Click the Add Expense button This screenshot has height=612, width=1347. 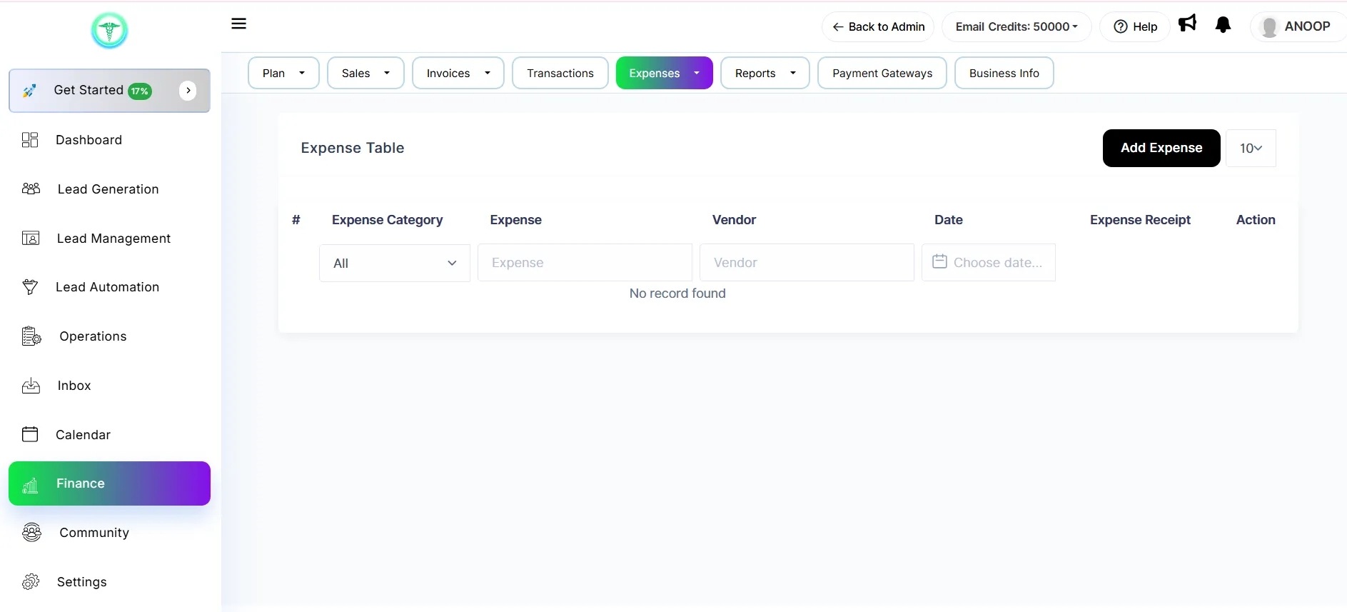1161,148
